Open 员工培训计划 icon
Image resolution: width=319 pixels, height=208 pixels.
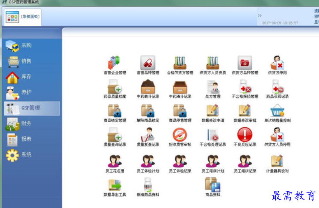point(213,161)
